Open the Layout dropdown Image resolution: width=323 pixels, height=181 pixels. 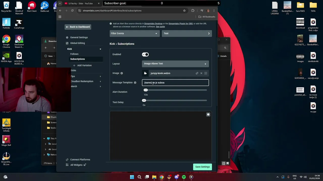(175, 64)
